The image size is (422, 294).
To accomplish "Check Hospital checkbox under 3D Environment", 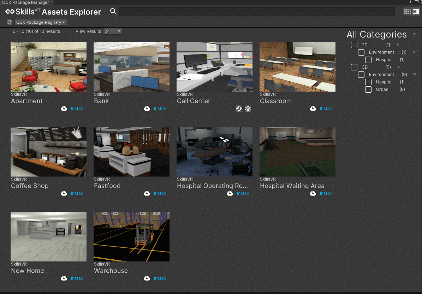I will pyautogui.click(x=368, y=82).
